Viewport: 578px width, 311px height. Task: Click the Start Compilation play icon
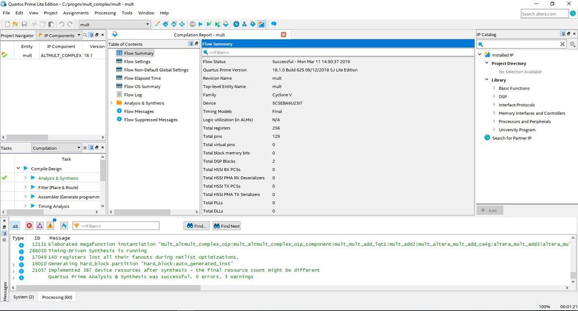coord(200,24)
